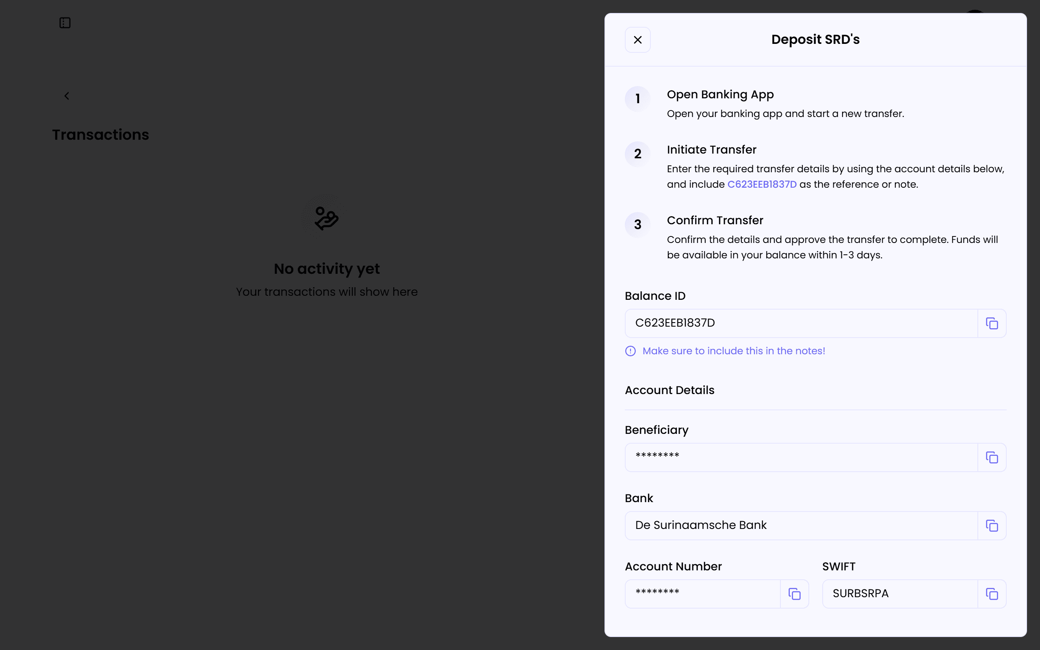Close the Deposit SRD's dialog

coord(637,39)
